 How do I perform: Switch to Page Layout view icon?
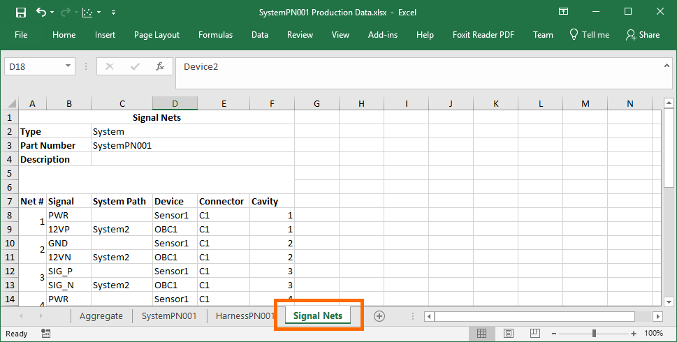[509, 334]
